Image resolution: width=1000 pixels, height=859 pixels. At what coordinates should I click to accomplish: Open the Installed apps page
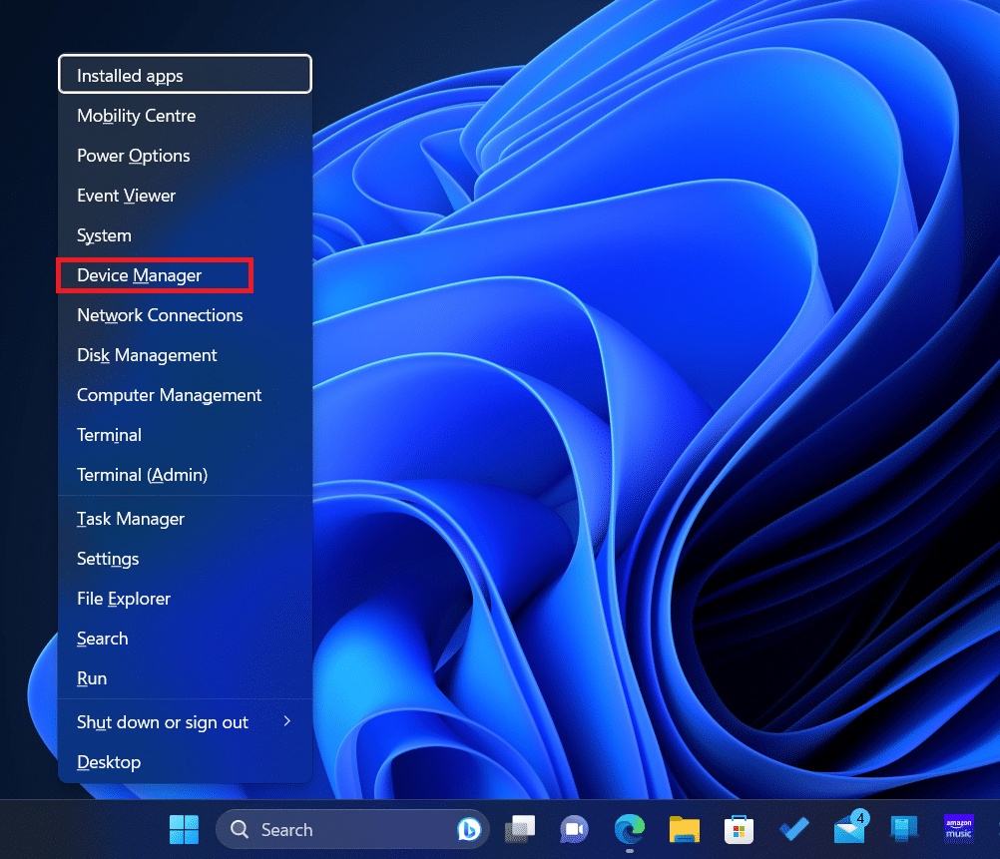[x=130, y=75]
